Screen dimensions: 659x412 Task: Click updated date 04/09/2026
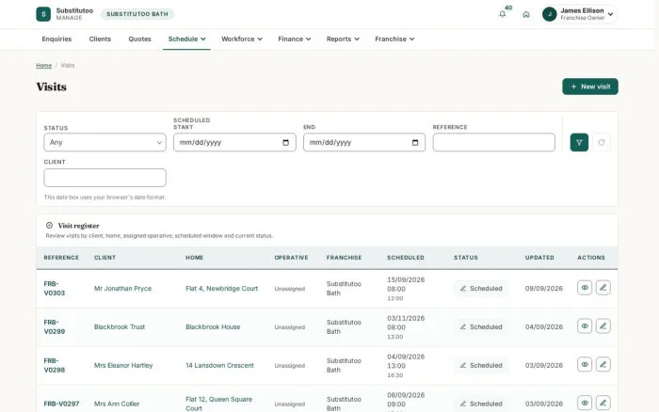tap(543, 326)
